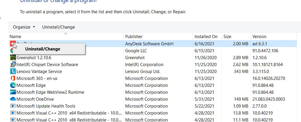Select the Microsoft 365 - en-us entry
Viewport: 301px width, 122px height.
(37, 78)
